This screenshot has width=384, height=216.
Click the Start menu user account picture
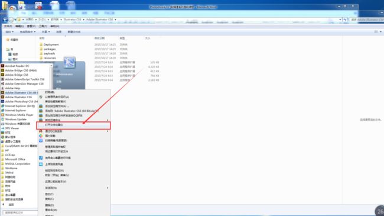pyautogui.click(x=69, y=62)
